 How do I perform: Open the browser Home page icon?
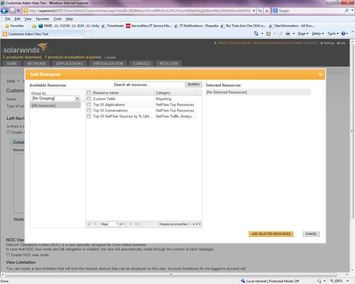click(x=257, y=33)
